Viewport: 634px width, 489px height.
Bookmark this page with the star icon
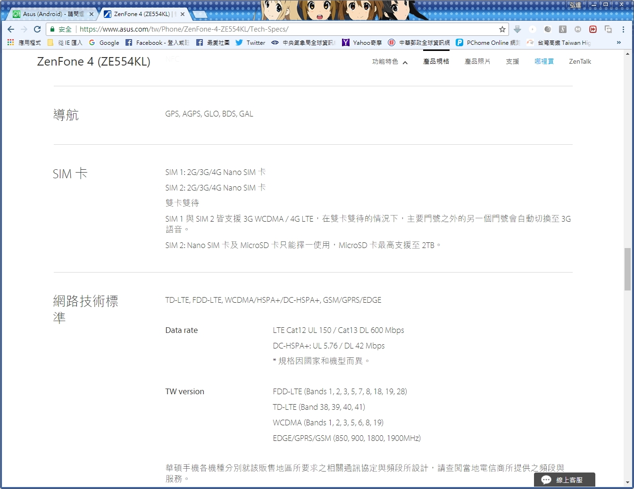pos(502,29)
